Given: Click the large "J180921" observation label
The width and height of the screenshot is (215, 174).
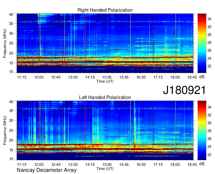Looking at the screenshot, I should tap(184, 90).
